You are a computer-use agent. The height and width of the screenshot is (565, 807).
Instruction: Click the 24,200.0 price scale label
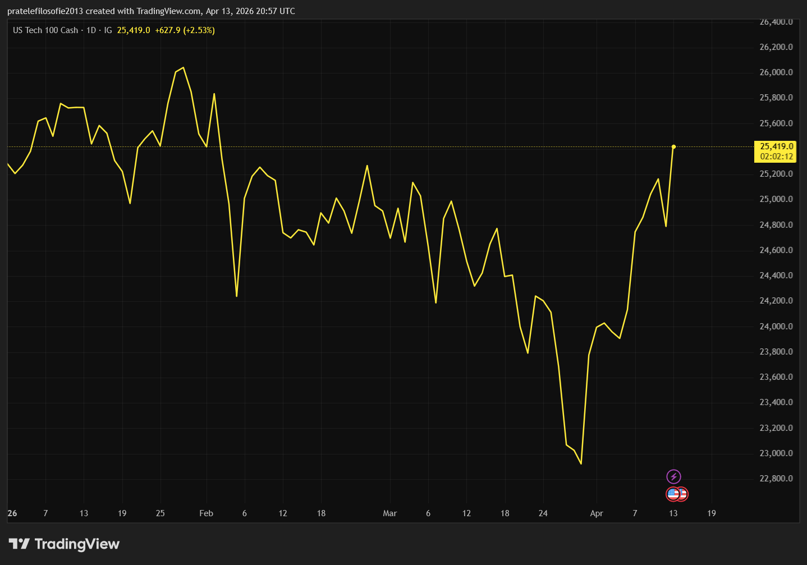[x=776, y=301]
